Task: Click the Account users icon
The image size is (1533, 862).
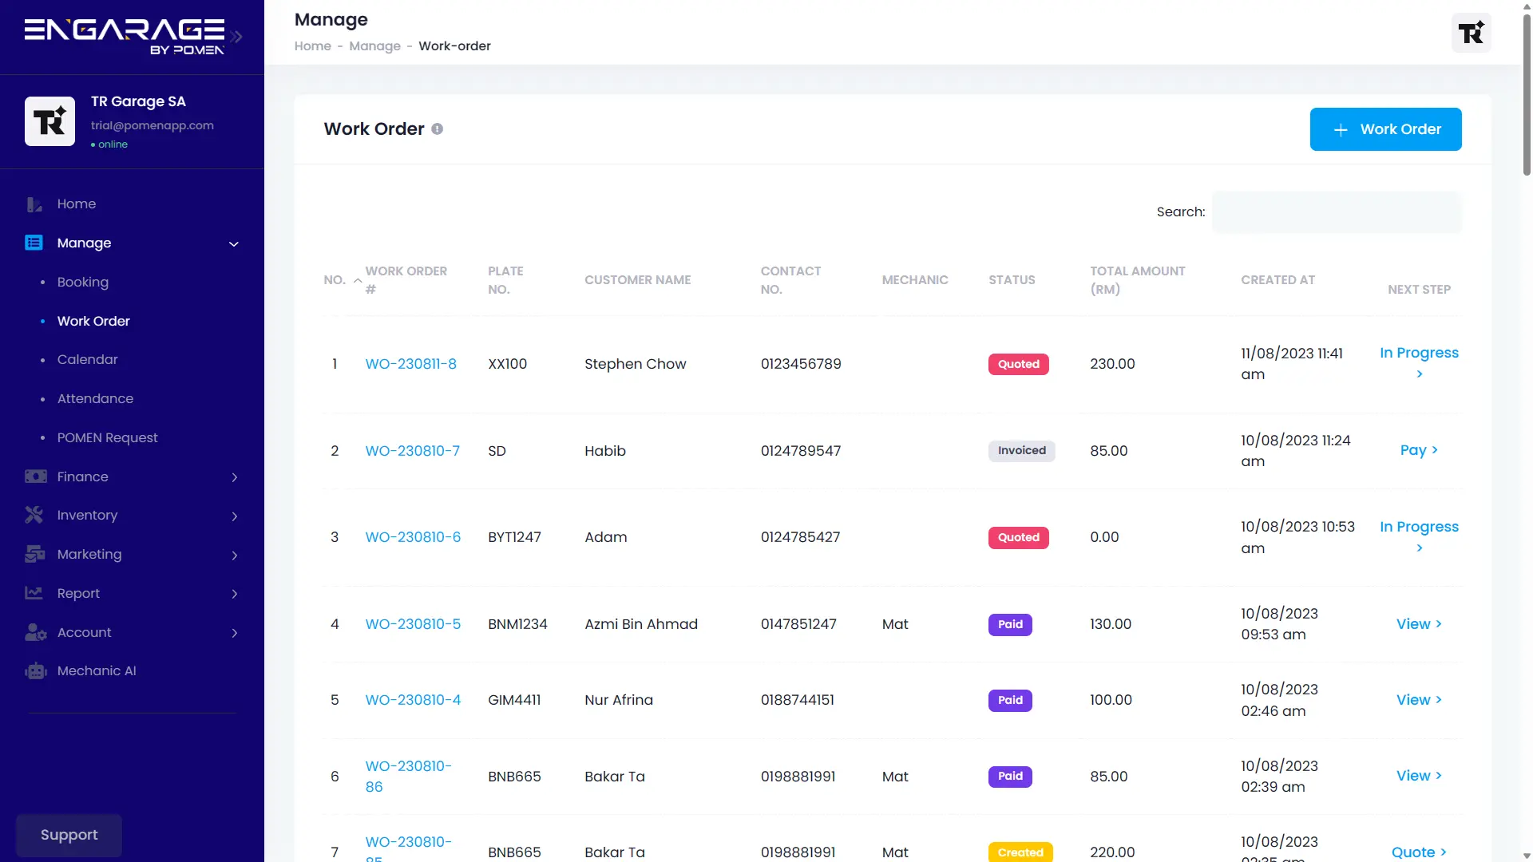Action: [x=35, y=632]
